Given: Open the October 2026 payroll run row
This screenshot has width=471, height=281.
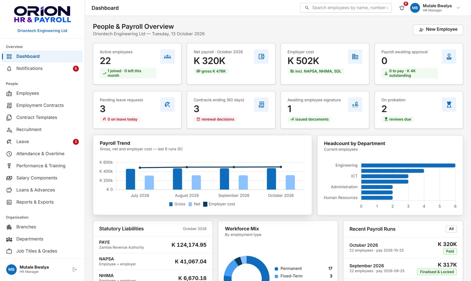Looking at the screenshot, I should coord(403,247).
